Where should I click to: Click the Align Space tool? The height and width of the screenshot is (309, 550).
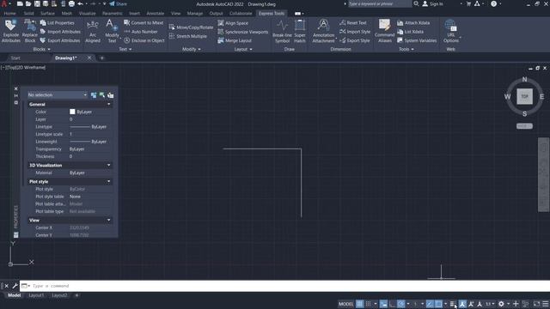(233, 23)
